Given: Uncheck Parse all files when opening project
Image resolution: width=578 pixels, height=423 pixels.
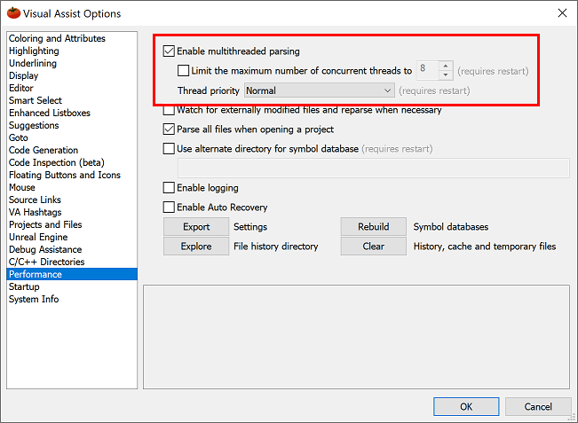Looking at the screenshot, I should pyautogui.click(x=170, y=129).
